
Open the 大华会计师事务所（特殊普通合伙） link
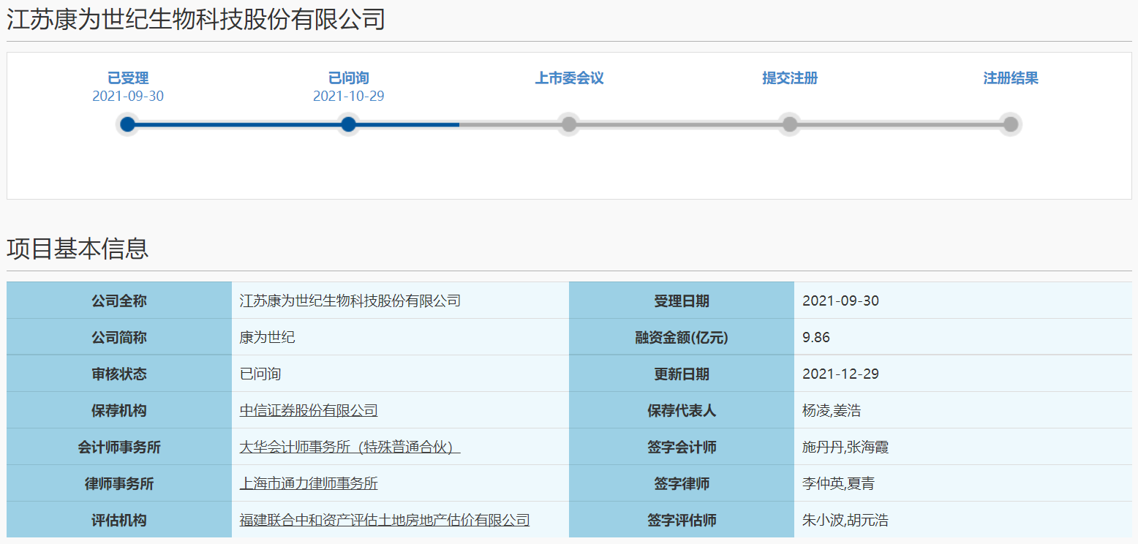[x=350, y=447]
